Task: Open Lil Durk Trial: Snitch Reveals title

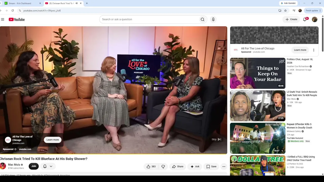Action: (302, 94)
